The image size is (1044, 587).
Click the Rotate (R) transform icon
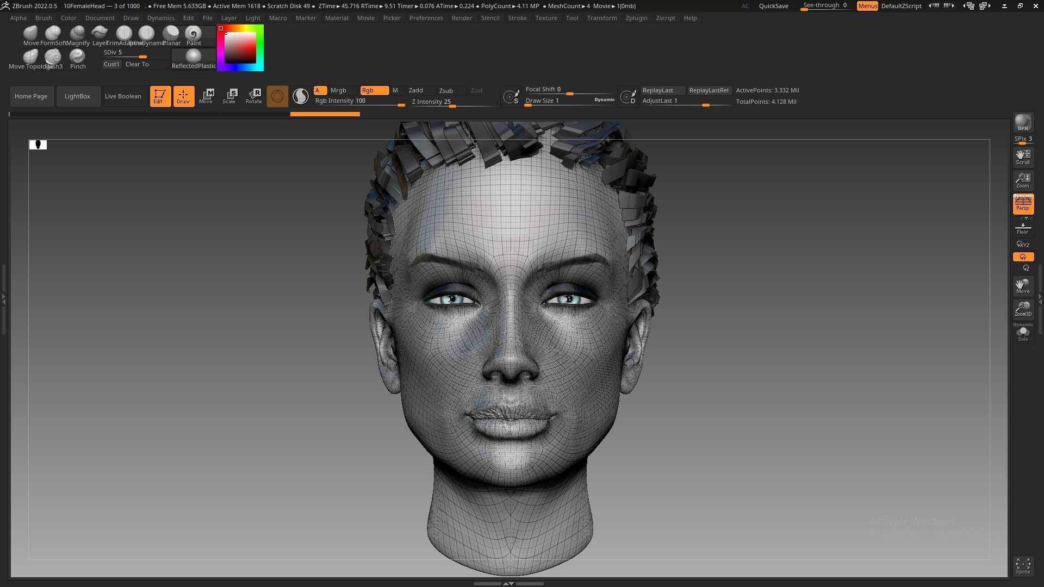tap(253, 96)
